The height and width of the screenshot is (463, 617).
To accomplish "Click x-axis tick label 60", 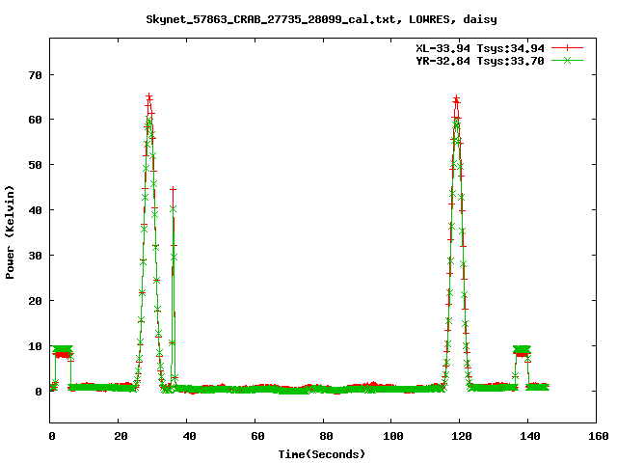I will point(257,436).
